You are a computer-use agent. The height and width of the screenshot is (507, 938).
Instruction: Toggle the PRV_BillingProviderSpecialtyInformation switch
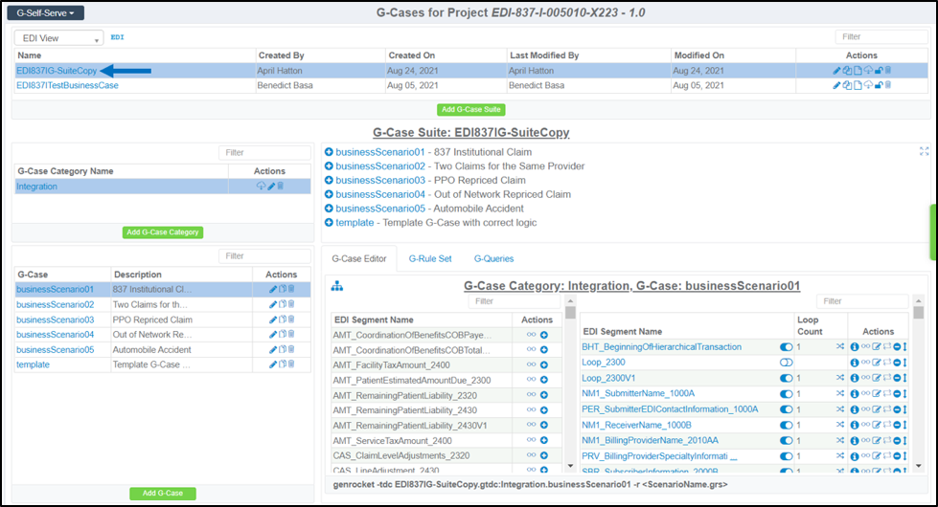pyautogui.click(x=786, y=456)
